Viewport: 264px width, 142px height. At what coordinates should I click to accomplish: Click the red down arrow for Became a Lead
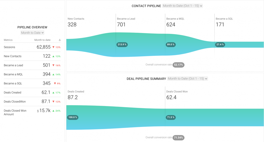click(53, 65)
